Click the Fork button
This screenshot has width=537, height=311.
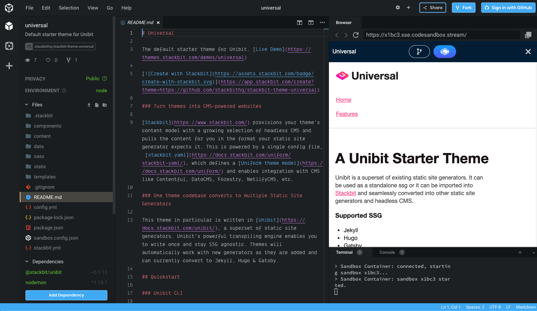464,8
